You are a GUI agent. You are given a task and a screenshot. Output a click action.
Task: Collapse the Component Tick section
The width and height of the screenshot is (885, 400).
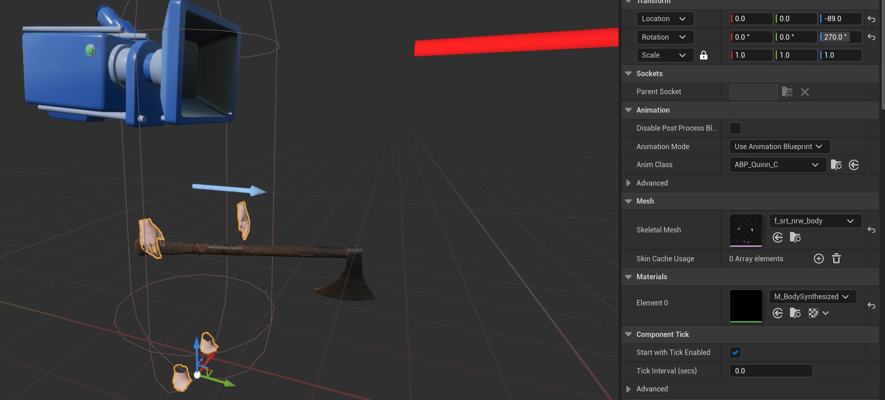pos(628,334)
